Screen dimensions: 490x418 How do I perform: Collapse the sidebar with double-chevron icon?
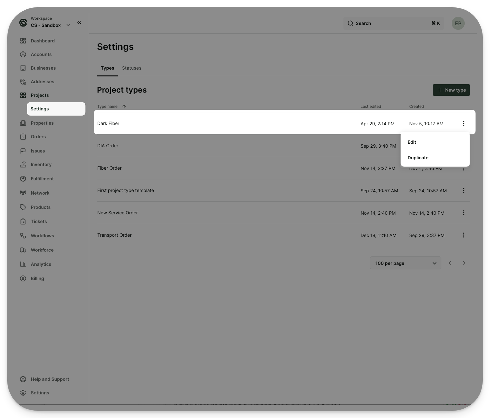(79, 22)
